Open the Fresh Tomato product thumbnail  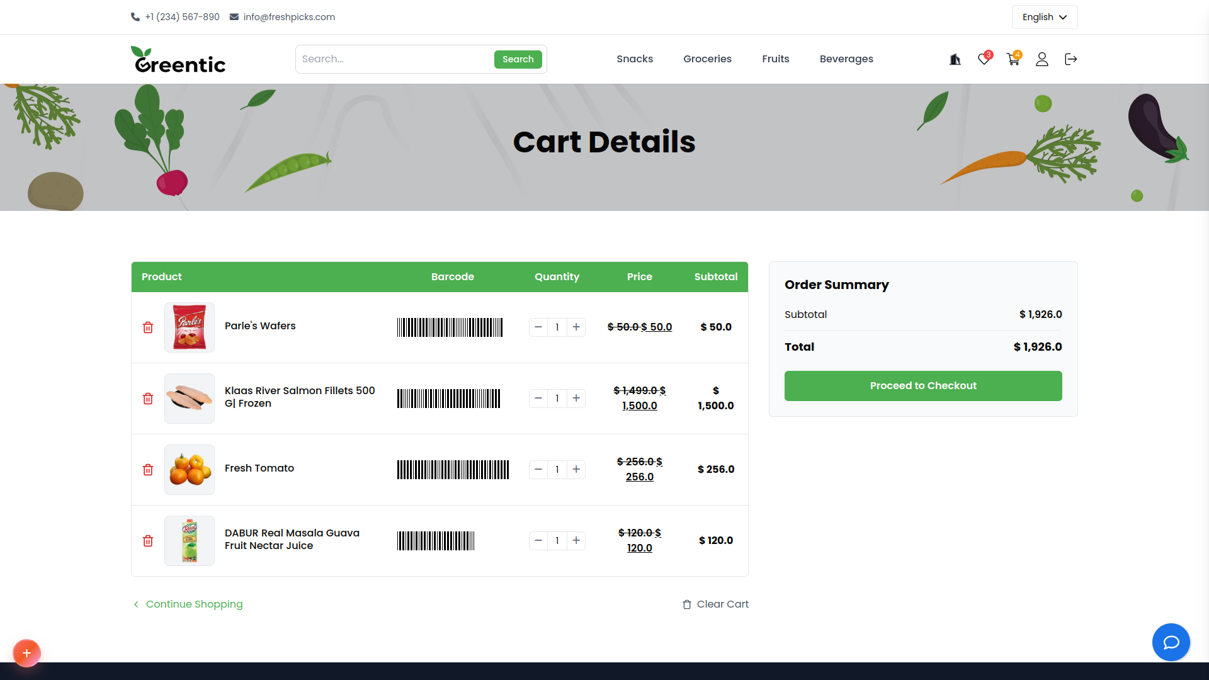point(190,470)
